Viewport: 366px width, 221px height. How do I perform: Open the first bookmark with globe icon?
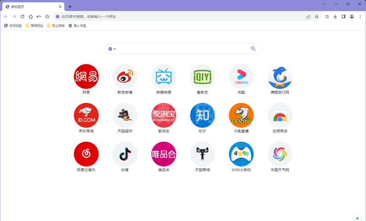pos(13,26)
